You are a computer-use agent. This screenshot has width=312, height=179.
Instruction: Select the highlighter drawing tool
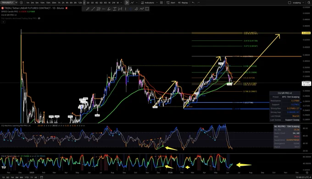click(x=109, y=9)
